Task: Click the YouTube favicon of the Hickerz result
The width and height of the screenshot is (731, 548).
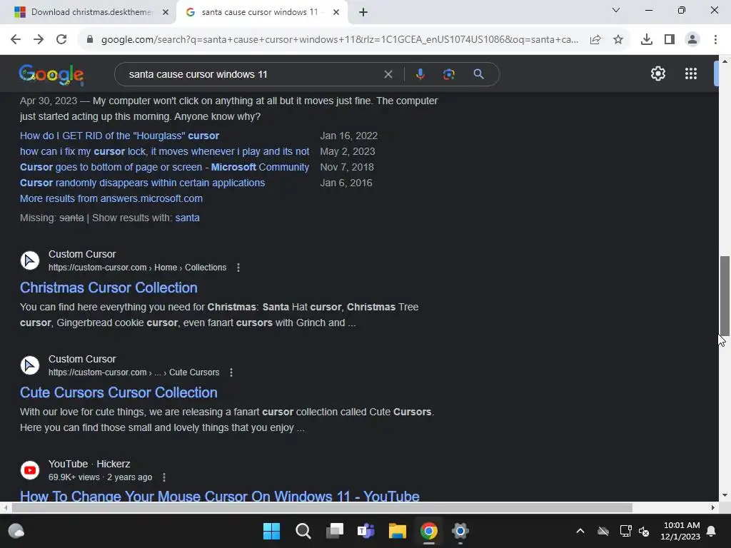Action: pyautogui.click(x=30, y=470)
